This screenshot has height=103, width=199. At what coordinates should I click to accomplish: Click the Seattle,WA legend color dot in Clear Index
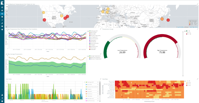[x=86, y=91]
